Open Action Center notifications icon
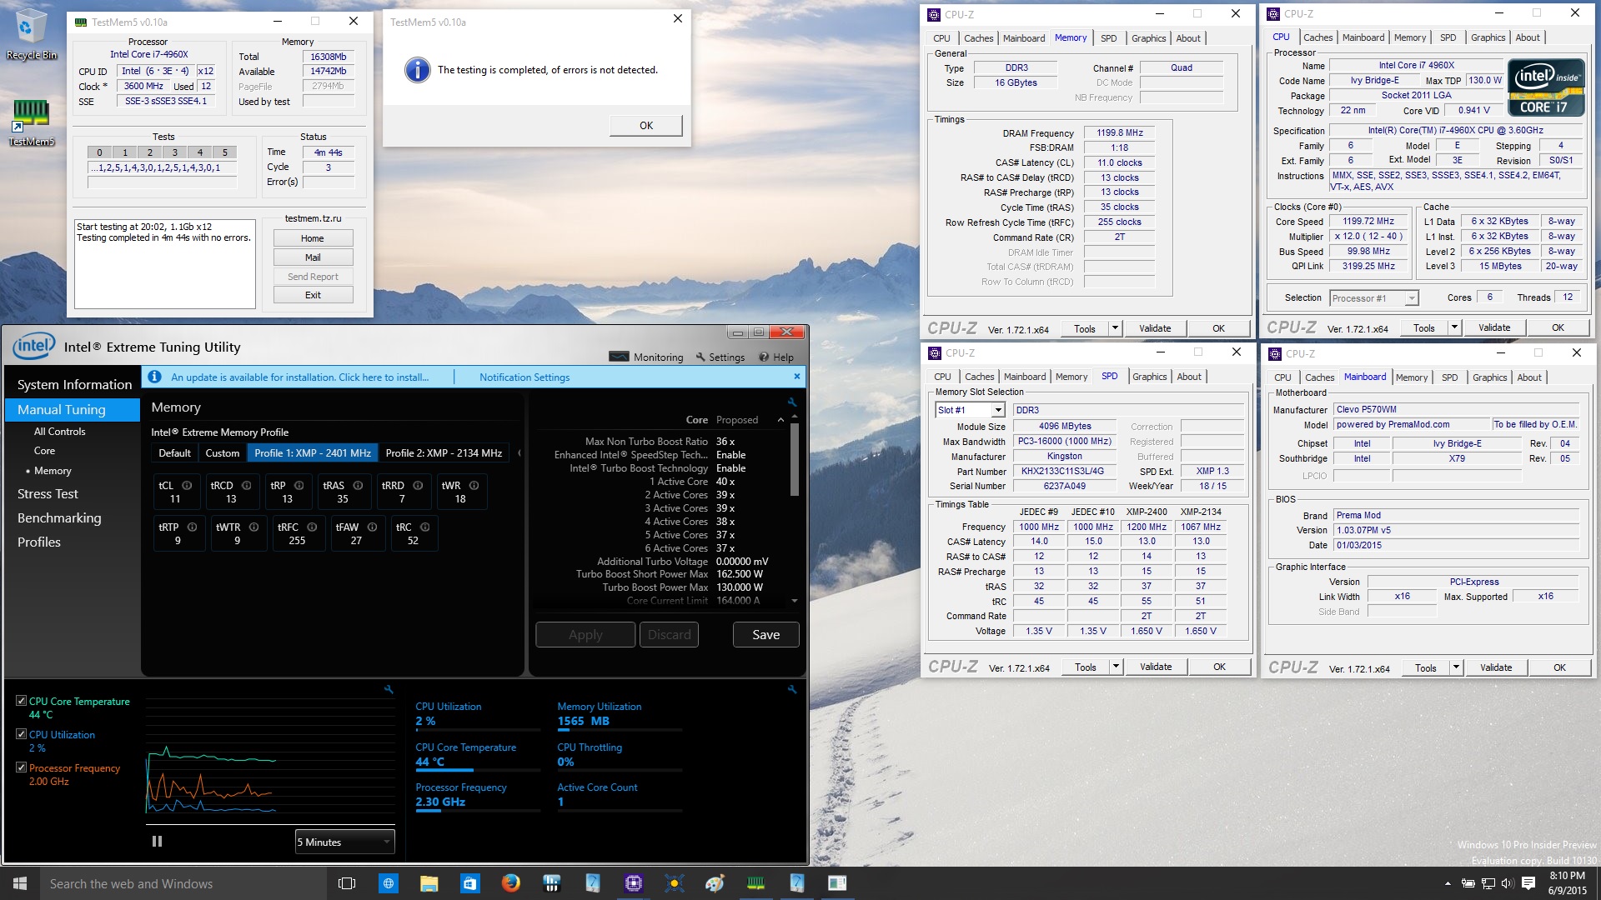Image resolution: width=1601 pixels, height=900 pixels. tap(1528, 883)
